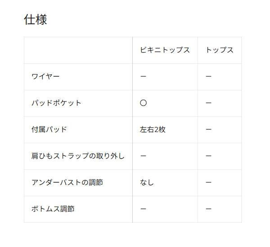Click トップス dash in 付属パッド row
The height and width of the screenshot is (247, 270).
(x=208, y=129)
